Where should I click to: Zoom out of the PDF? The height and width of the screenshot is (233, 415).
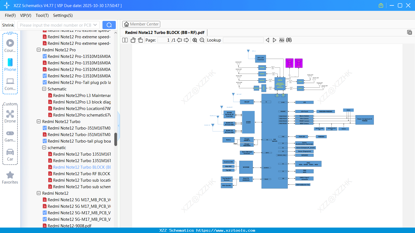click(202, 40)
